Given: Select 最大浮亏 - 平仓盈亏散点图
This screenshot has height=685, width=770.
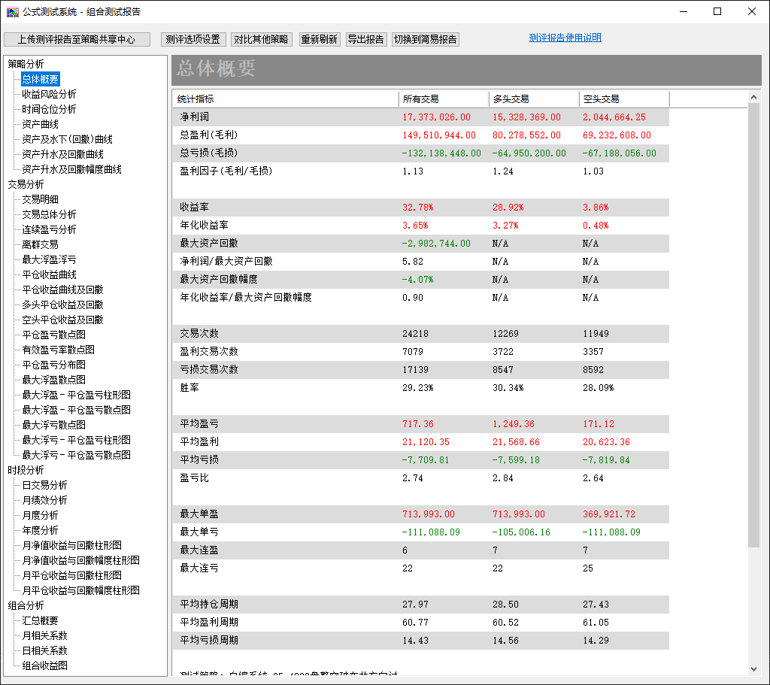Looking at the screenshot, I should 77,455.
